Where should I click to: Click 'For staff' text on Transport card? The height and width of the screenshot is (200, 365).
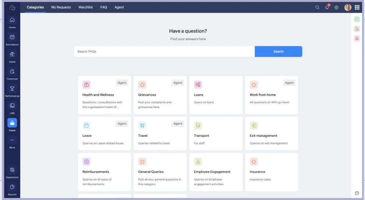click(x=199, y=143)
